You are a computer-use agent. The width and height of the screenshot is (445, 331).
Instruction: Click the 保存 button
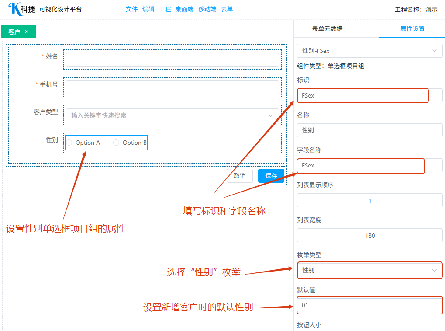(x=271, y=176)
